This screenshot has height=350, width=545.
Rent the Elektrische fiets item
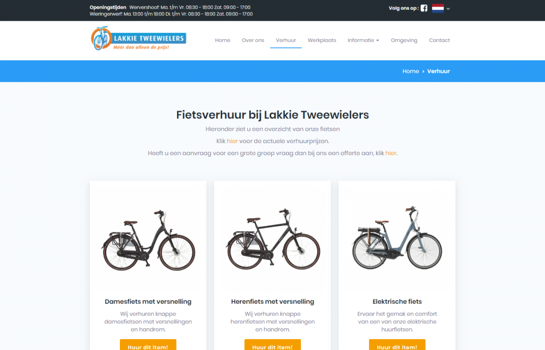pos(397,345)
